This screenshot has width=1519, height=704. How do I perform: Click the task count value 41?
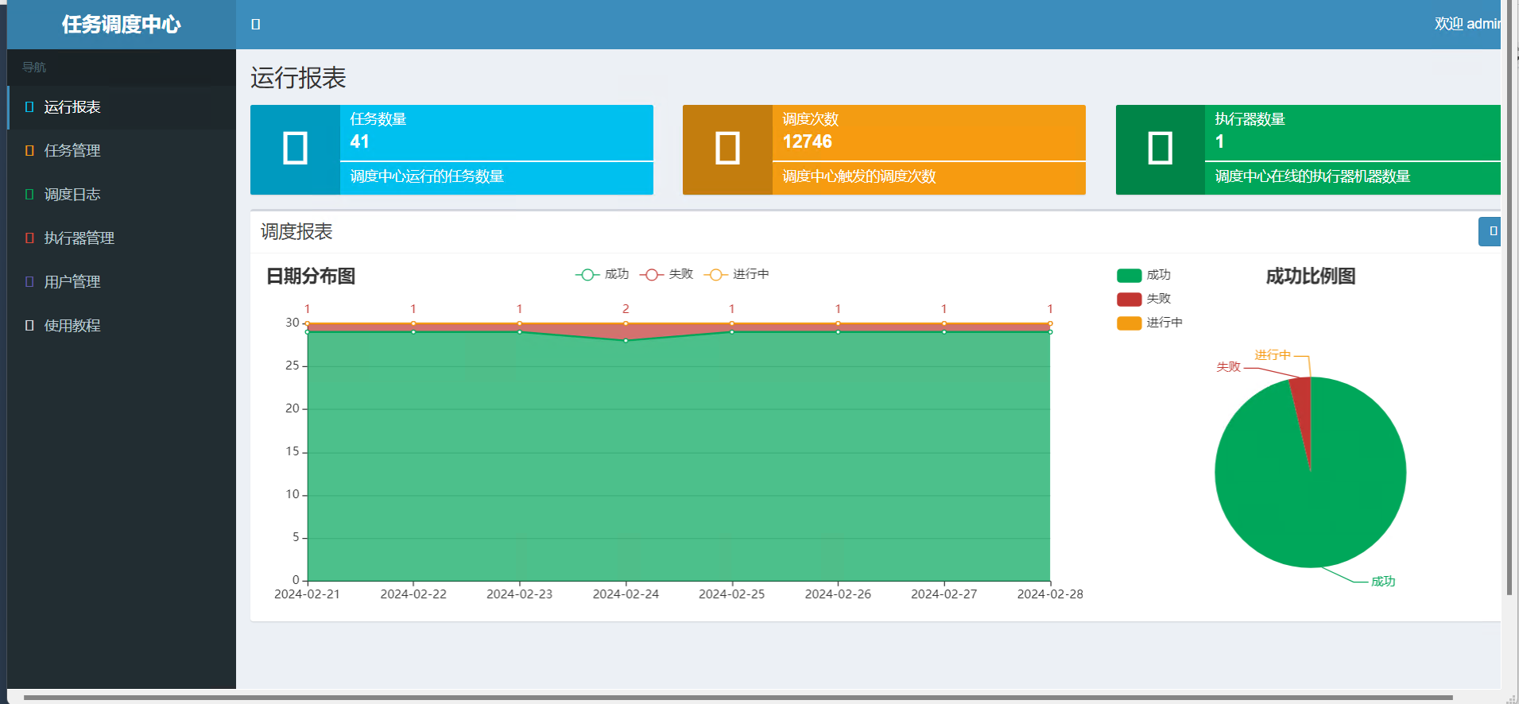tap(360, 142)
